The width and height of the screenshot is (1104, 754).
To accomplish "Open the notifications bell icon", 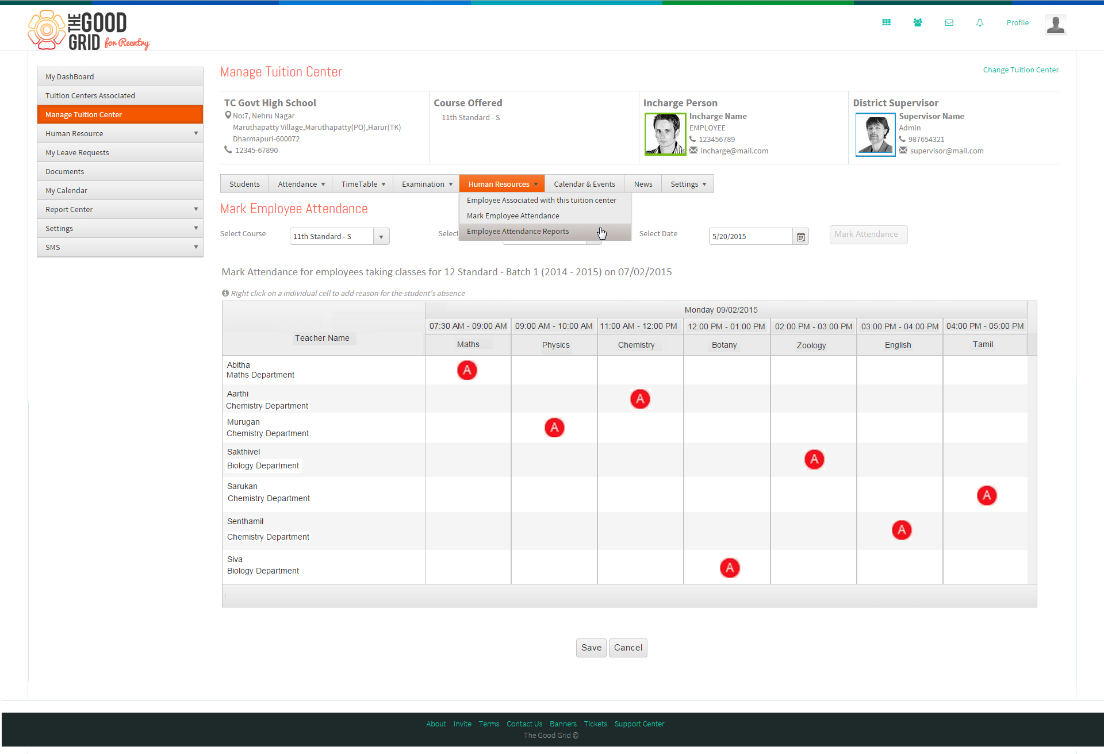I will tap(980, 22).
